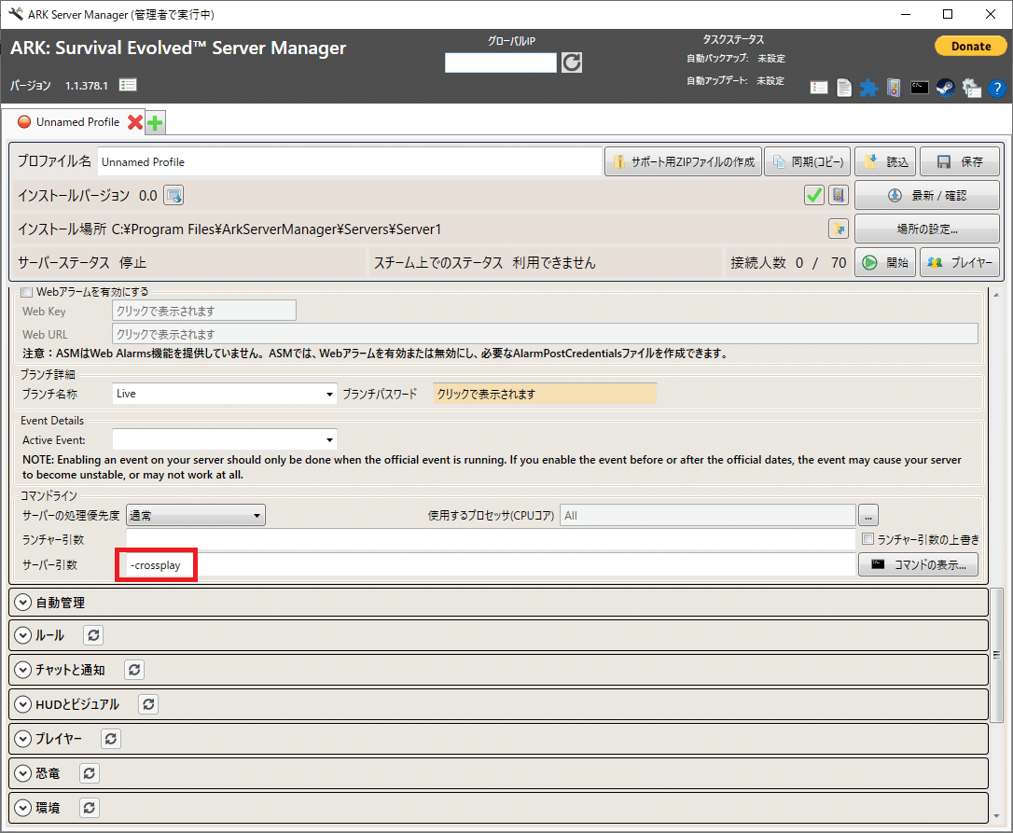This screenshot has width=1013, height=833.
Task: Open version patch notes icon
Action: point(127,85)
